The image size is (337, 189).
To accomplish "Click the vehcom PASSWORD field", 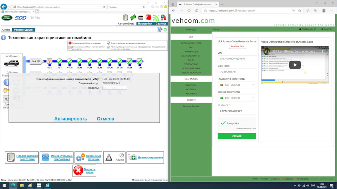I will 237,111.
